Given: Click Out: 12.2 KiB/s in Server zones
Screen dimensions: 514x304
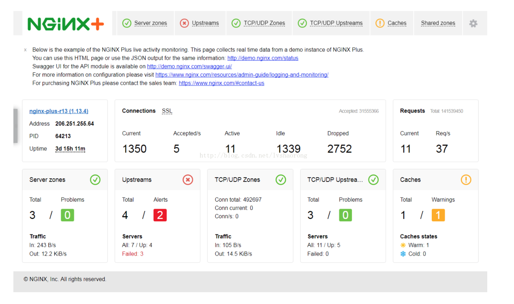Looking at the screenshot, I should pos(48,254).
